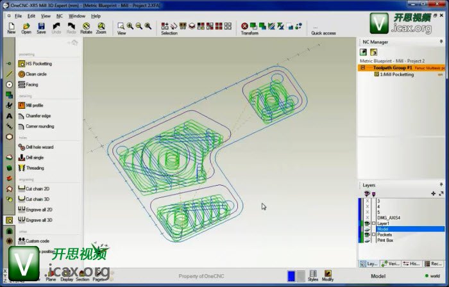The height and width of the screenshot is (287, 449).
Task: Toggle visibility for Model layer
Action: click(x=367, y=229)
